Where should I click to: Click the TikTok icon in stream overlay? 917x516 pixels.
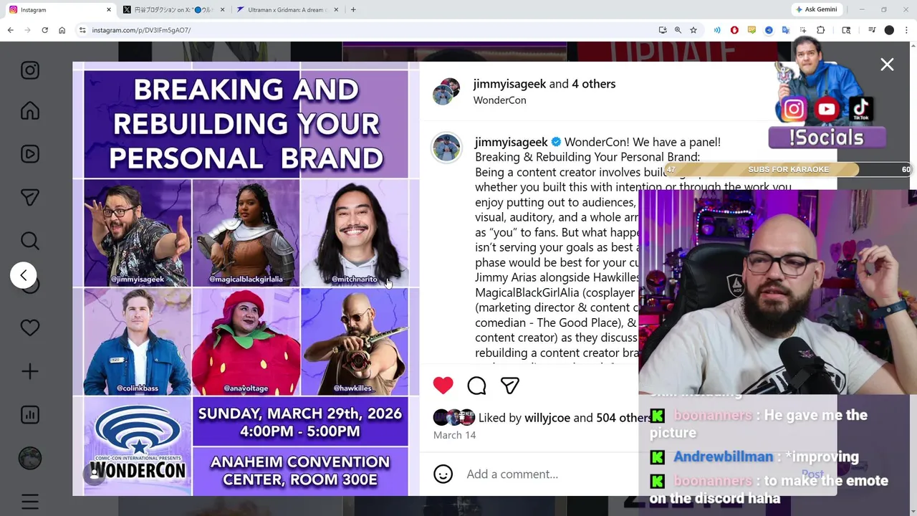[861, 109]
